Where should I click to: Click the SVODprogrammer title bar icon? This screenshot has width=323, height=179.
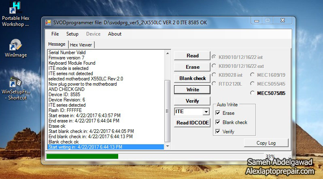(x=48, y=23)
